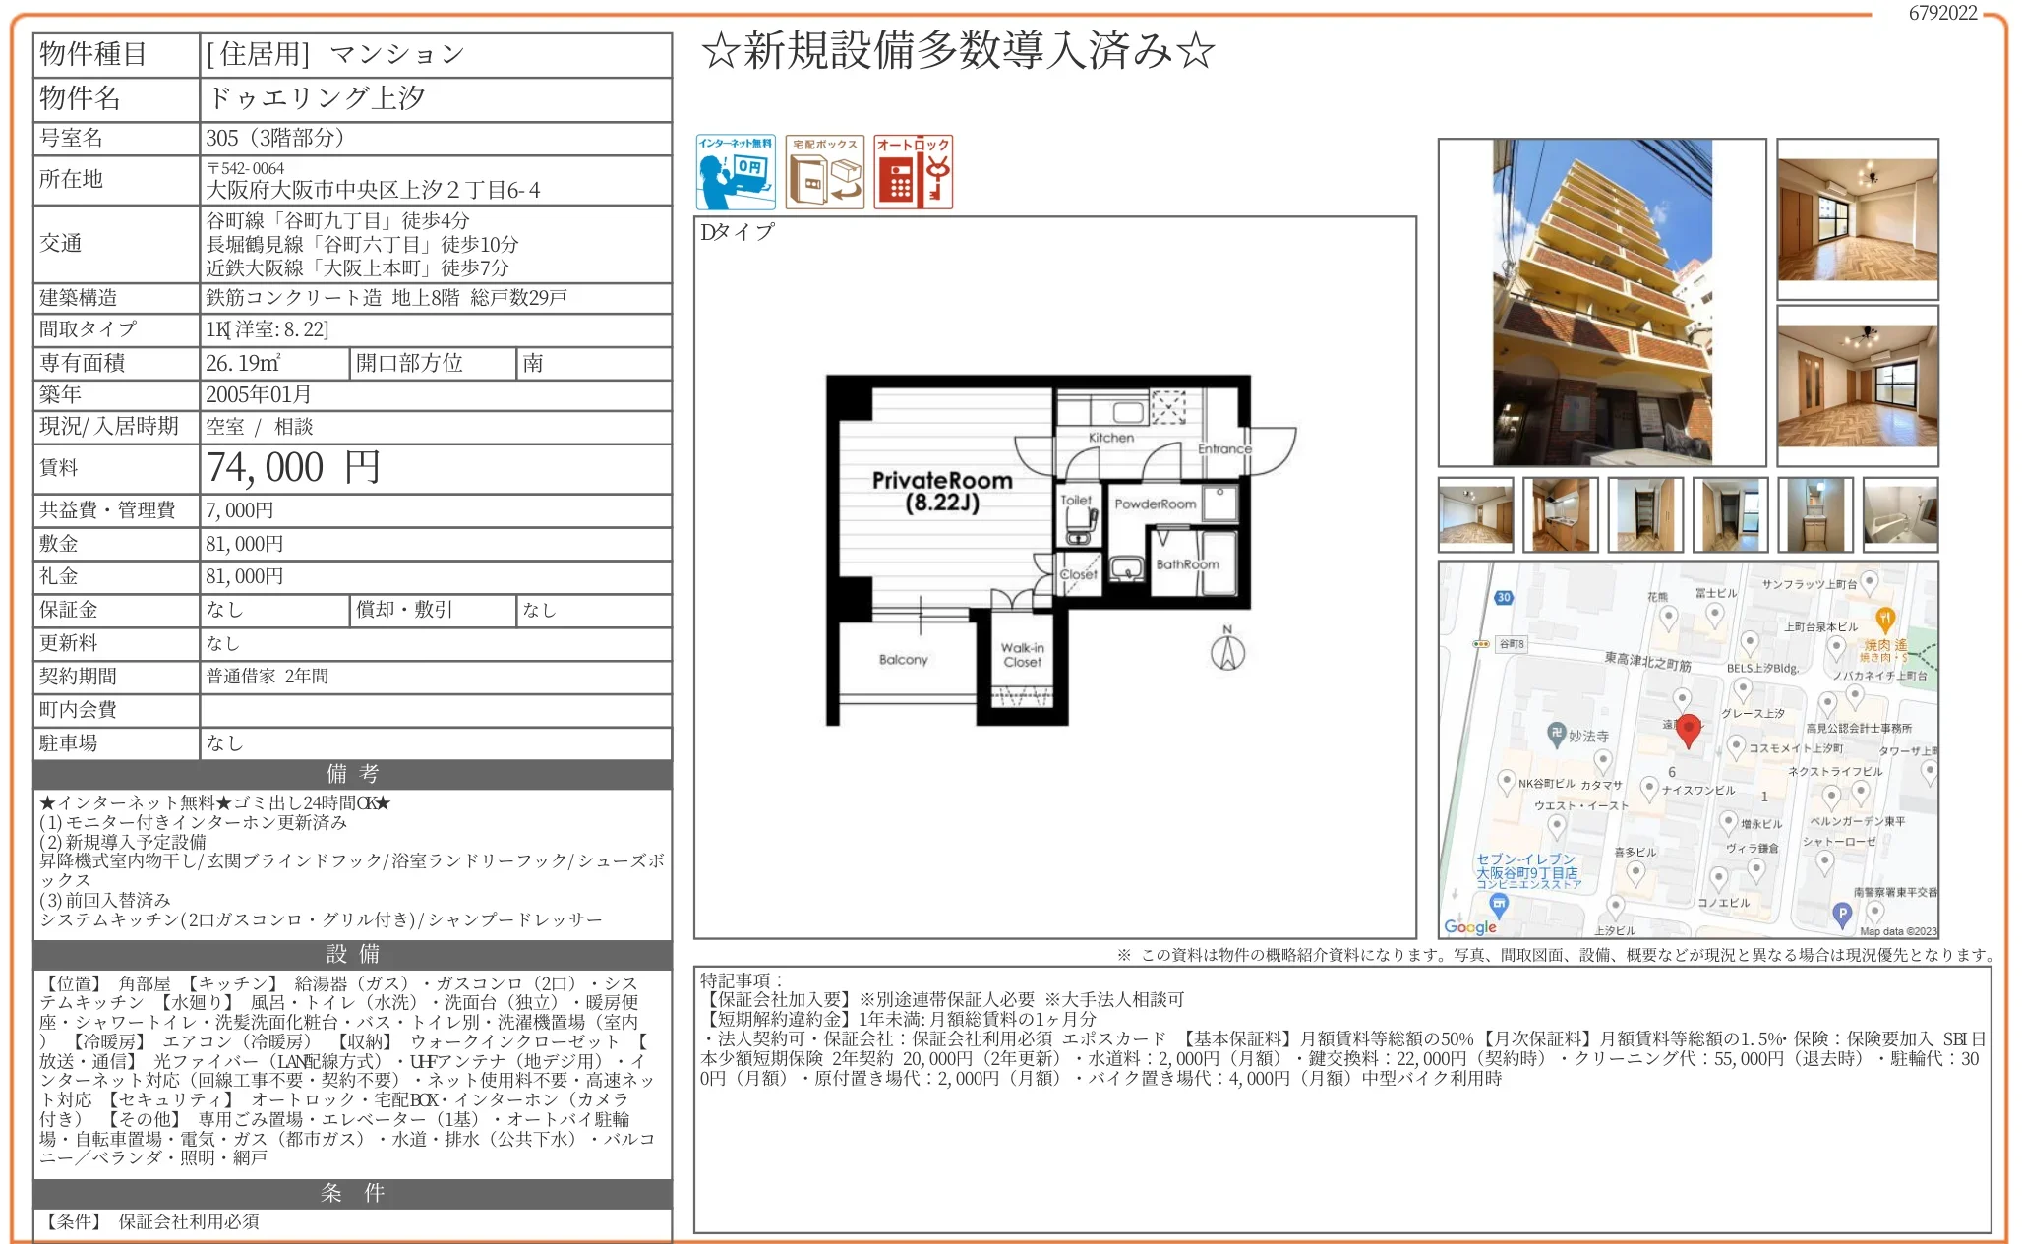The width and height of the screenshot is (2022, 1244).
Task: Click the PrivateRoom (8.22J) label in the floor plan
Action: pos(941,491)
